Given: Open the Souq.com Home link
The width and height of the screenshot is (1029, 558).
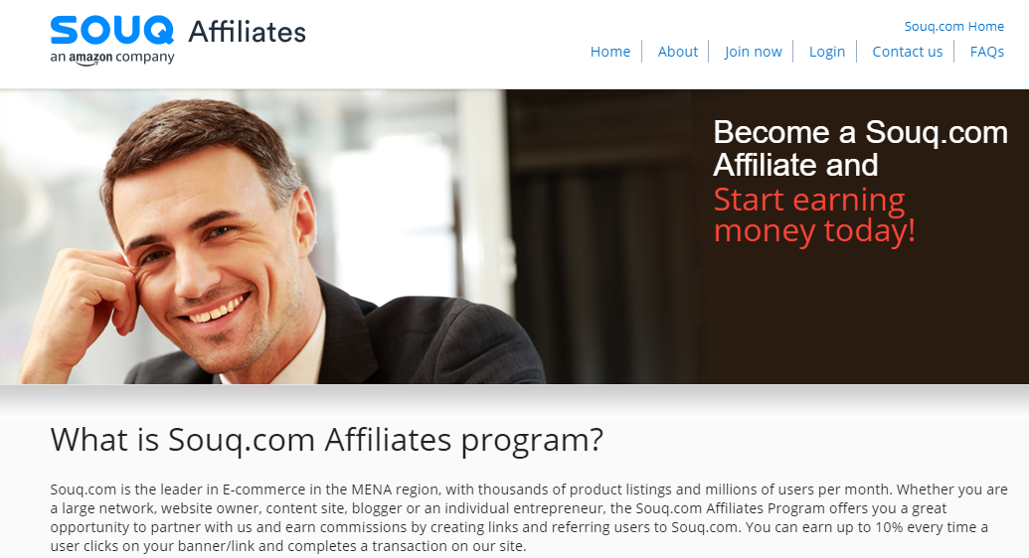Looking at the screenshot, I should coord(953,26).
